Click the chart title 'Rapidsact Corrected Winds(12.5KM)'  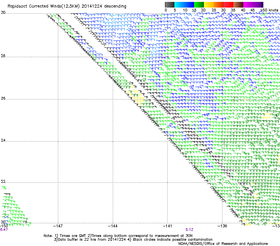44,6
